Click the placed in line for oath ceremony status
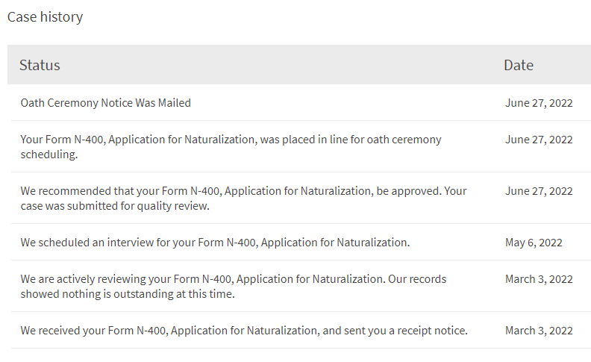The height and width of the screenshot is (362, 591). coord(231,147)
